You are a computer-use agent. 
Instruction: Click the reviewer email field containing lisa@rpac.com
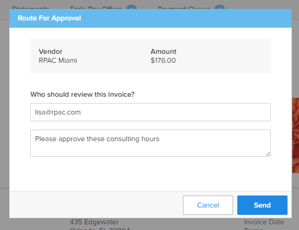tap(150, 112)
